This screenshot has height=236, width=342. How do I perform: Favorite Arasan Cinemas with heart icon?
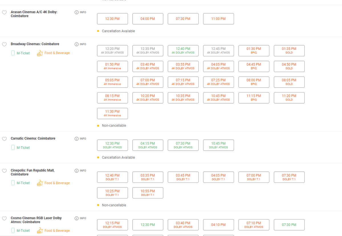click(x=4, y=13)
